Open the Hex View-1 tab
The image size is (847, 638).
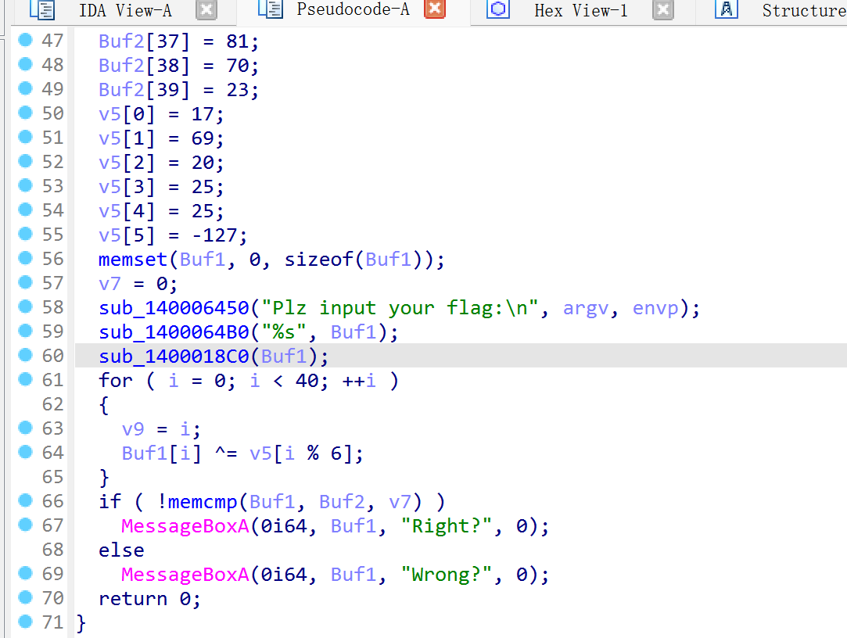580,10
